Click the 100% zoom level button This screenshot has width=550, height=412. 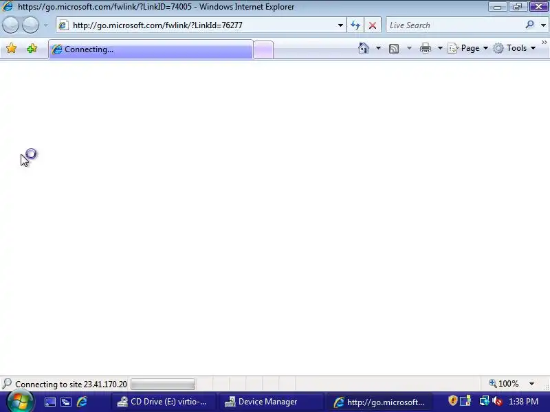coord(504,384)
